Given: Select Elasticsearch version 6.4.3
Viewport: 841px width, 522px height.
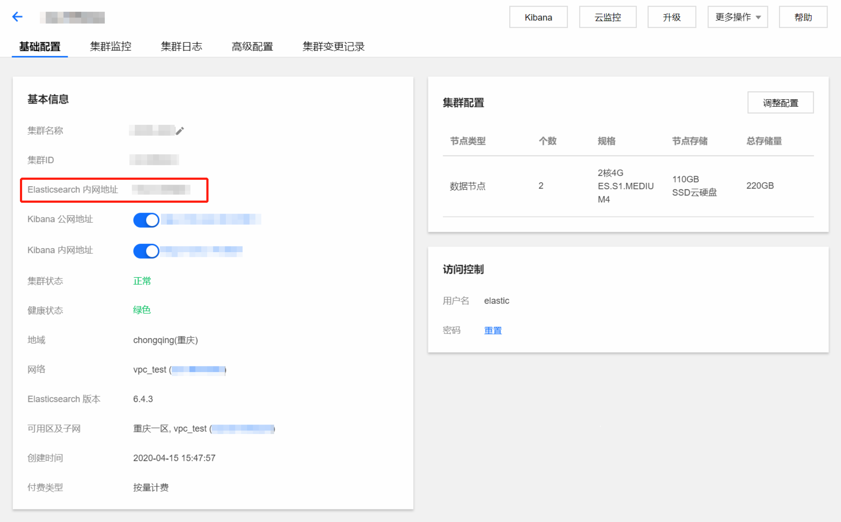Looking at the screenshot, I should (143, 399).
